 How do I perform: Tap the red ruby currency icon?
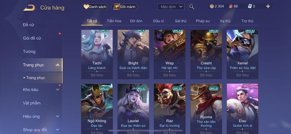[230, 6]
